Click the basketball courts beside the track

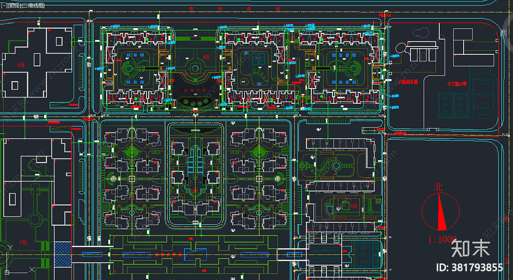[x=453, y=105]
